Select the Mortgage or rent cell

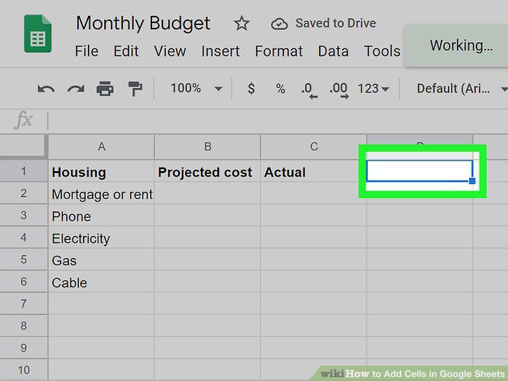click(101, 193)
